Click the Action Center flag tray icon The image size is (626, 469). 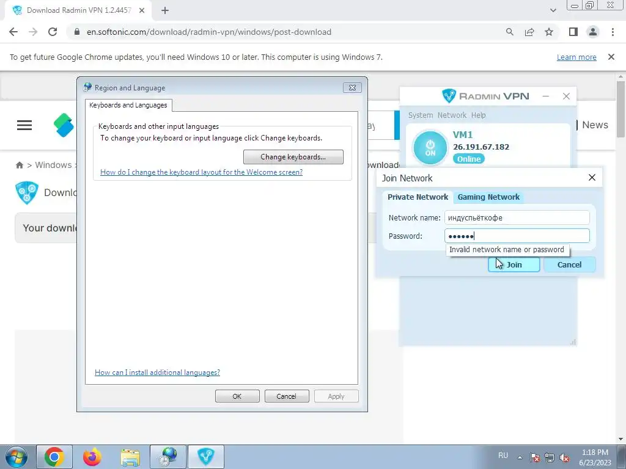[535, 457]
